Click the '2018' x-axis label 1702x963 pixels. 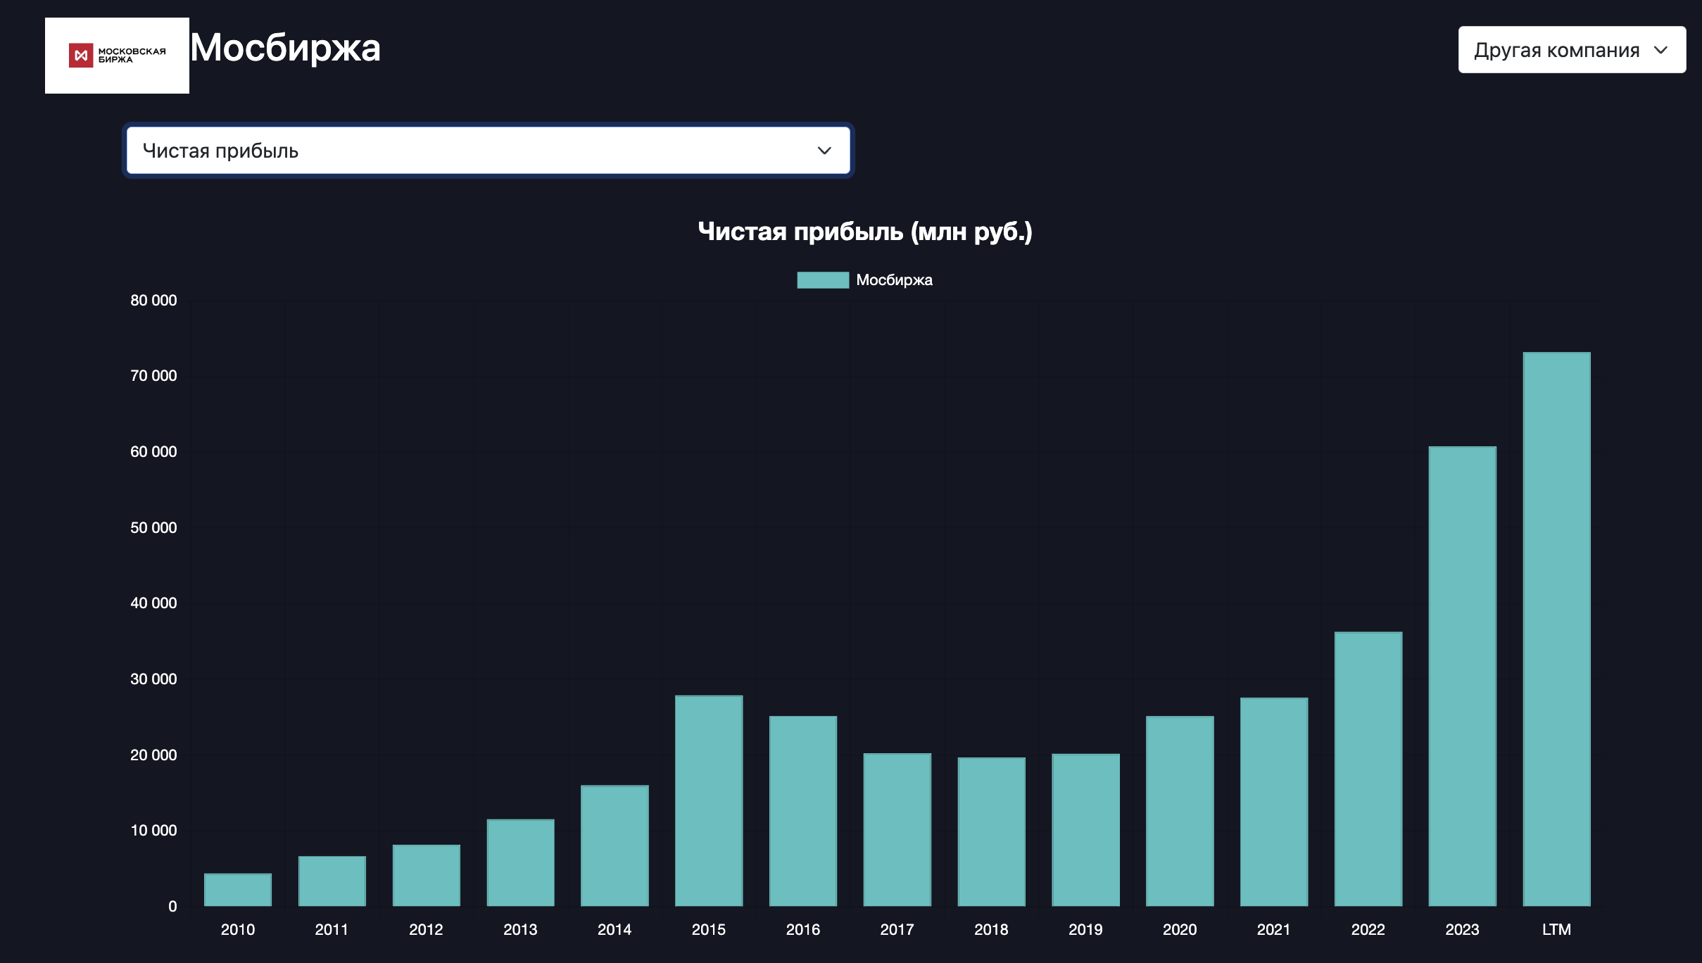click(992, 929)
